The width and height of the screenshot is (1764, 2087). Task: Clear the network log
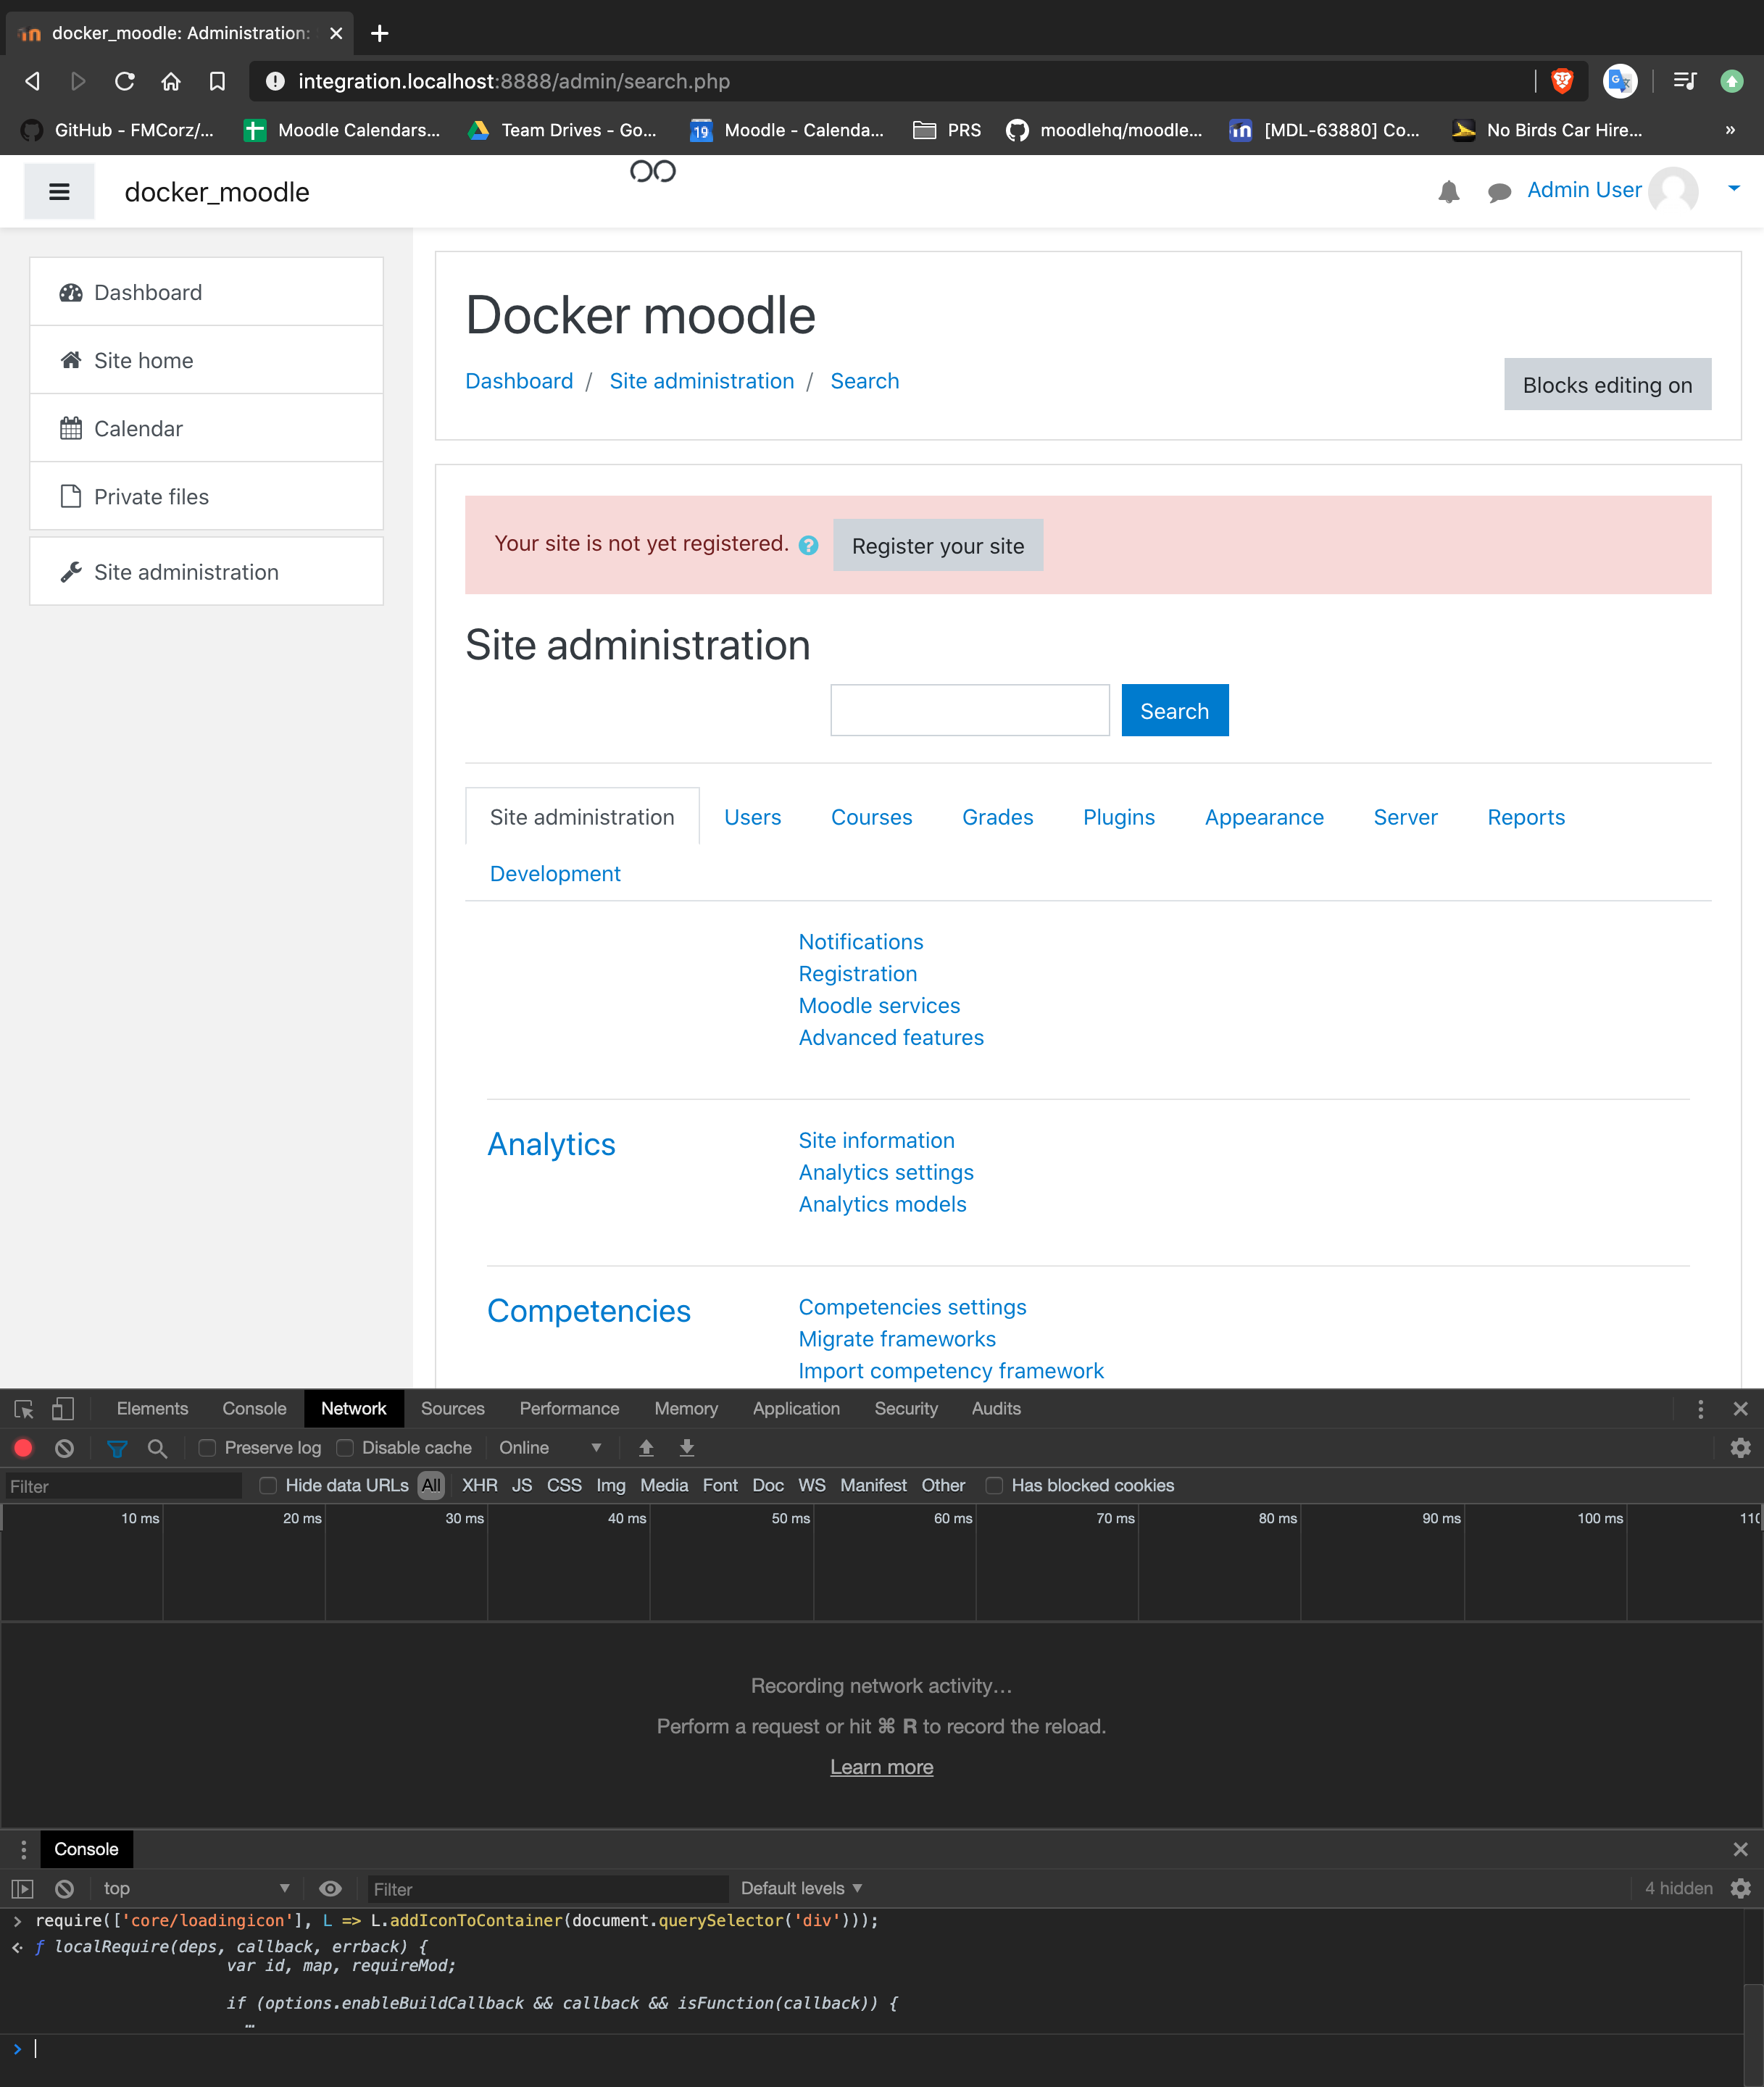(x=64, y=1447)
